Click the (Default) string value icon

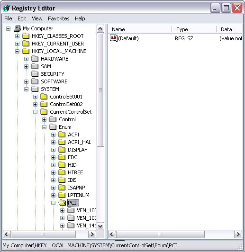click(x=114, y=38)
